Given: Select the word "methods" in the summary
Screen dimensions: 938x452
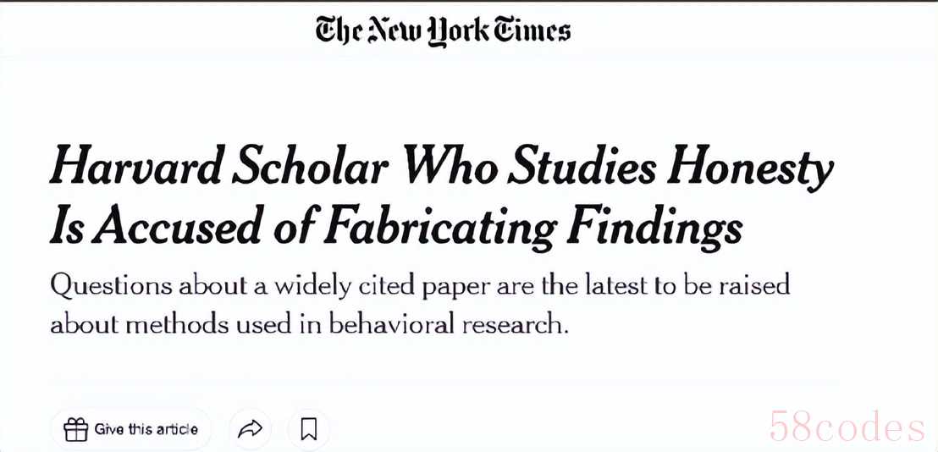Looking at the screenshot, I should point(157,324).
